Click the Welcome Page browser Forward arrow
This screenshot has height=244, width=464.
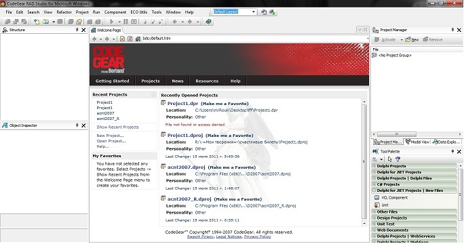pos(107,39)
